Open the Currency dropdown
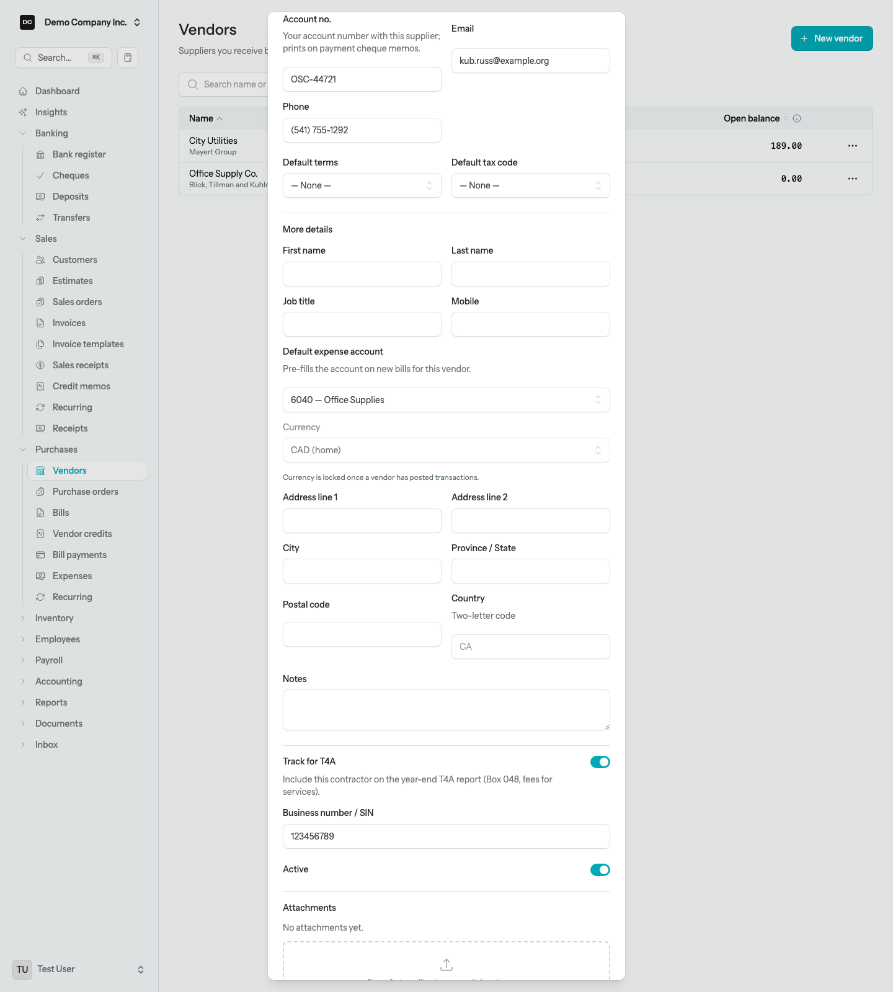 (446, 450)
